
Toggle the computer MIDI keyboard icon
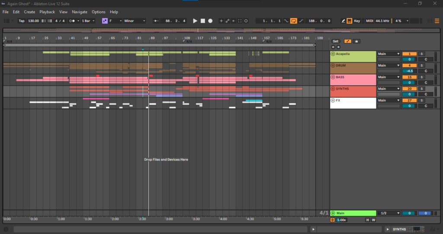[350, 21]
